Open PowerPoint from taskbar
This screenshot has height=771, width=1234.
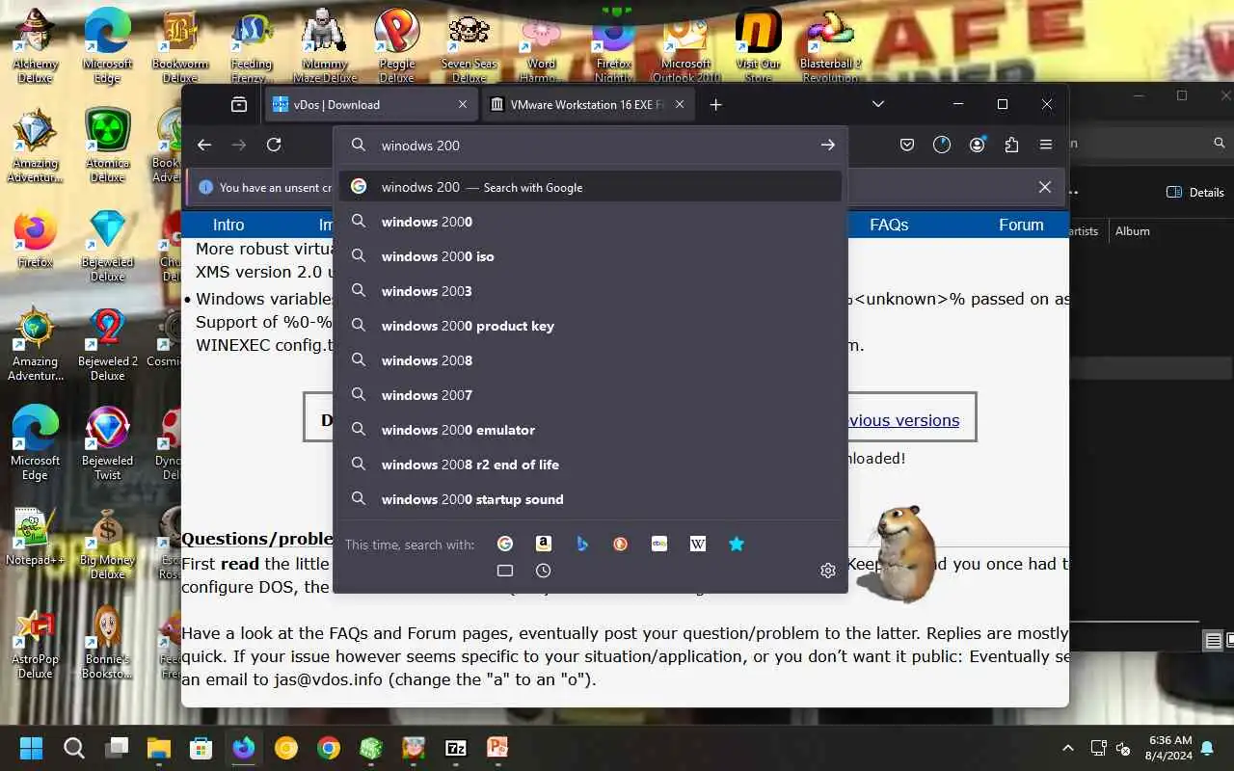(497, 748)
